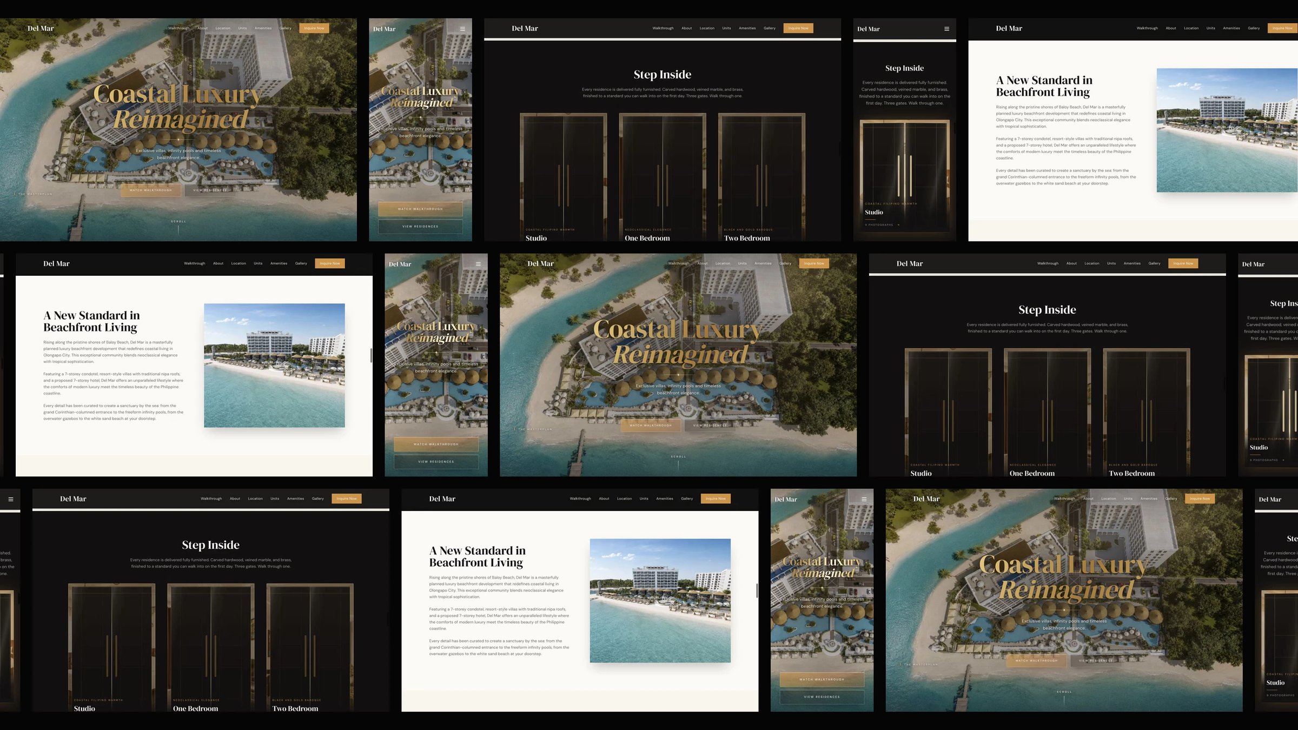The width and height of the screenshot is (1298, 730).
Task: Click View Residences in top-row mobile hero mockup
Action: click(420, 227)
